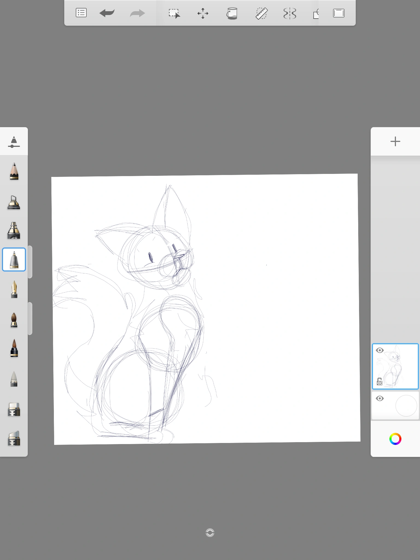The height and width of the screenshot is (560, 420).
Task: Activate the rectangular selection tool
Action: [x=174, y=13]
